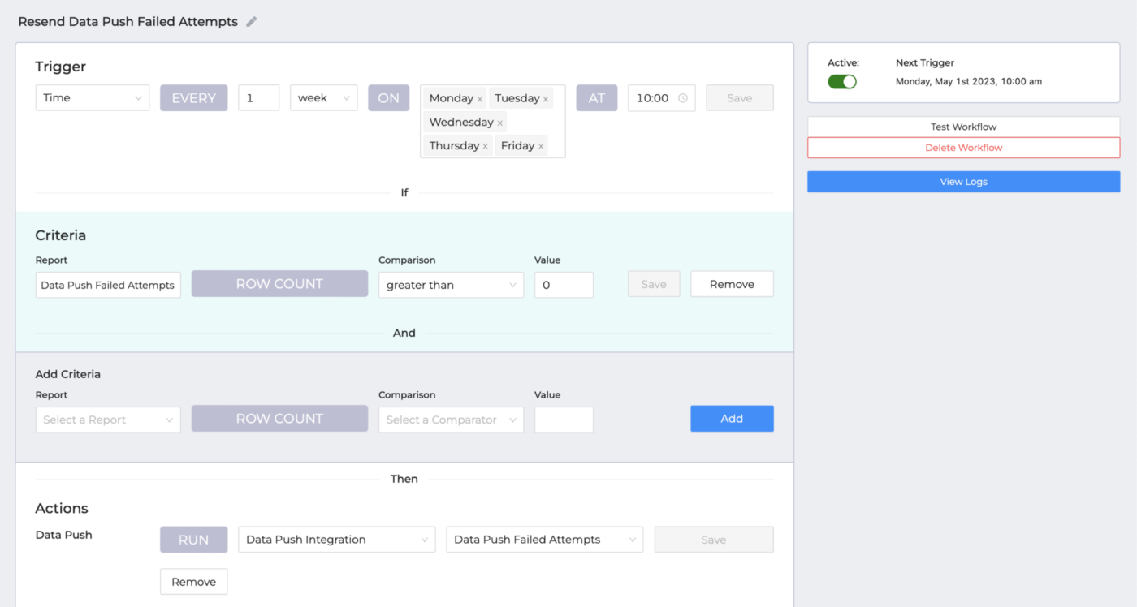Open the greater than comparison dropdown

click(451, 285)
